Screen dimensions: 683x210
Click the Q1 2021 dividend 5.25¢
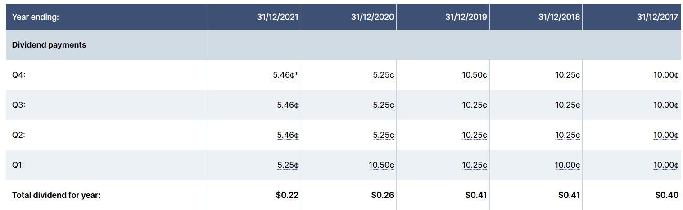288,165
